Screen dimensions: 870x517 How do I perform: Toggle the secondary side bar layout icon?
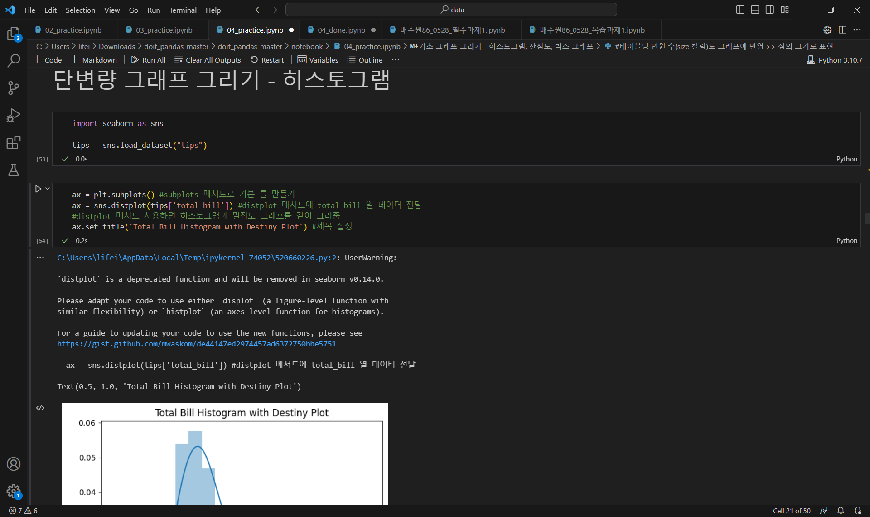770,10
